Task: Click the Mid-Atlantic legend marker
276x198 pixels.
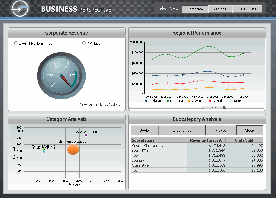Action: tap(168, 101)
